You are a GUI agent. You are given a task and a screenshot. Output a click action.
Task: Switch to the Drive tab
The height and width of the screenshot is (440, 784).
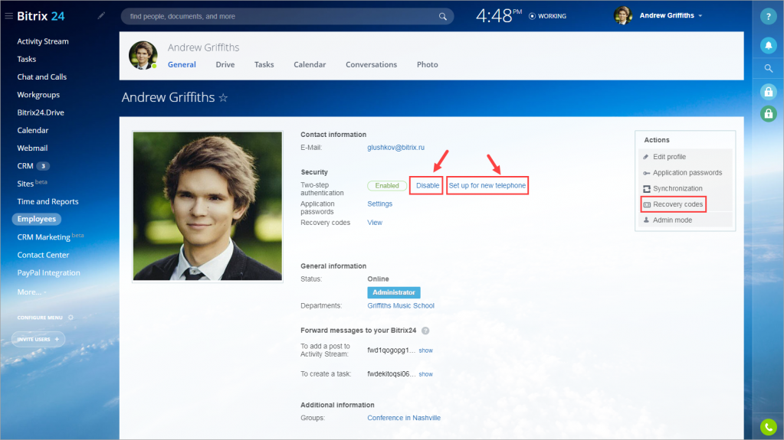click(x=225, y=64)
